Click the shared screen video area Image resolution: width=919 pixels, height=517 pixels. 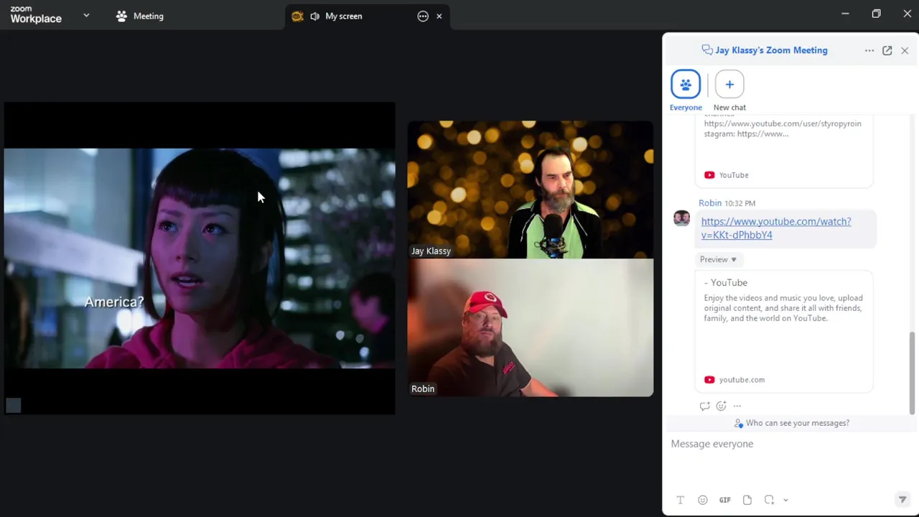tap(200, 258)
